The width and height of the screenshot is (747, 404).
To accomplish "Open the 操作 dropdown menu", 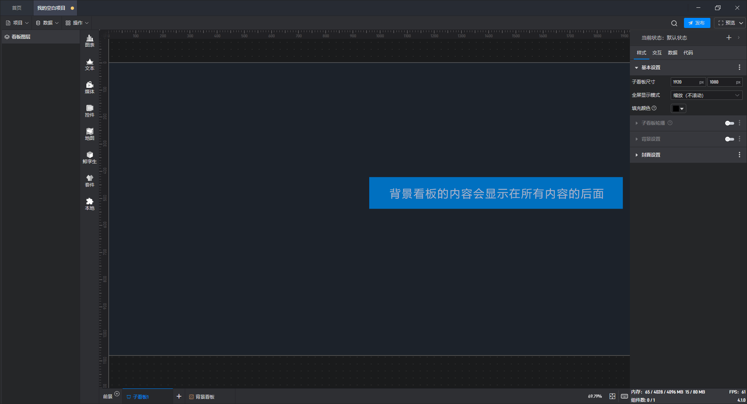I will coord(77,23).
